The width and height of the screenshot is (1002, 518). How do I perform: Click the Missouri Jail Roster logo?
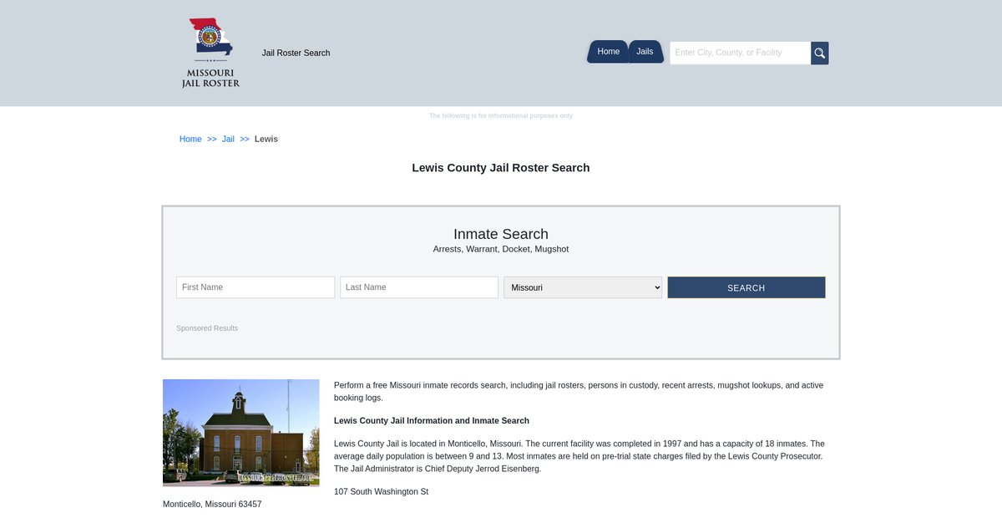point(210,53)
